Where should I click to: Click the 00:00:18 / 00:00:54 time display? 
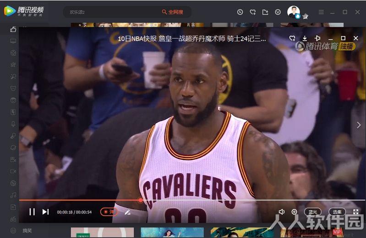74,212
